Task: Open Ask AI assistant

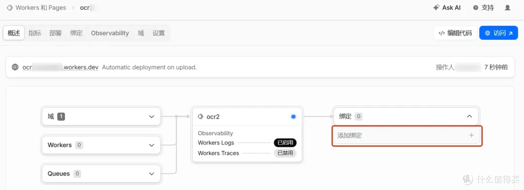Action: point(447,8)
